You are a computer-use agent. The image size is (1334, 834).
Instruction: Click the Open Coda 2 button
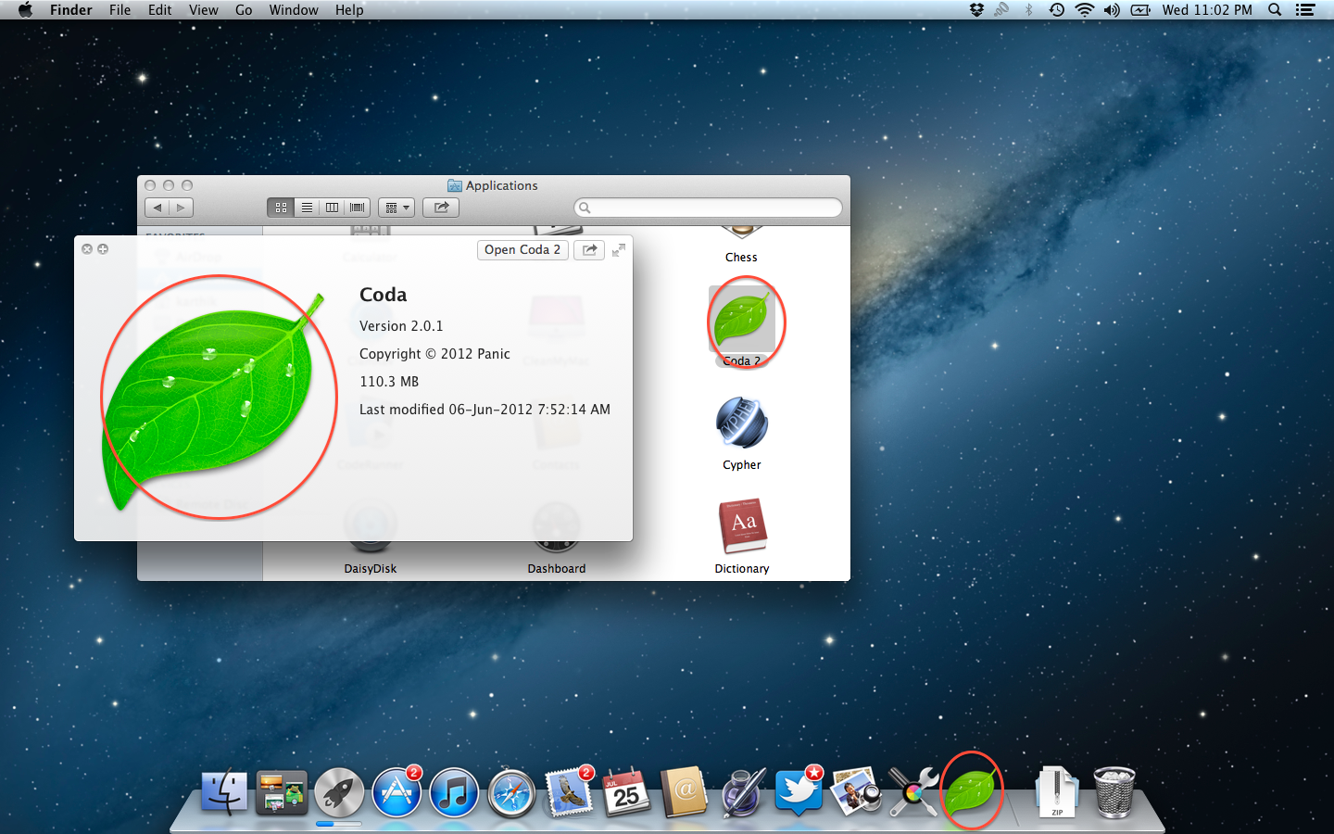click(x=522, y=249)
